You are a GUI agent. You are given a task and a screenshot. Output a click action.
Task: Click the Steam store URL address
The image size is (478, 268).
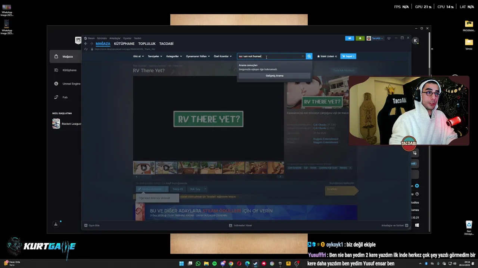point(125,49)
